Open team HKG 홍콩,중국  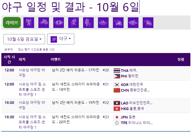tap(133, 109)
